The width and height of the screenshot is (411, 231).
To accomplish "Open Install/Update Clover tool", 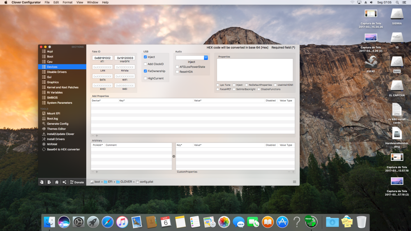I will coord(60,134).
